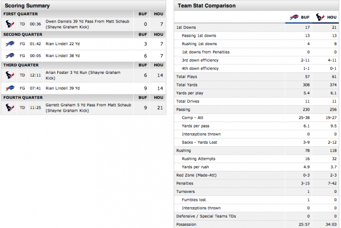Click the Bills logo in Team Stat header
The width and height of the screenshot is (341, 228).
point(294,17)
